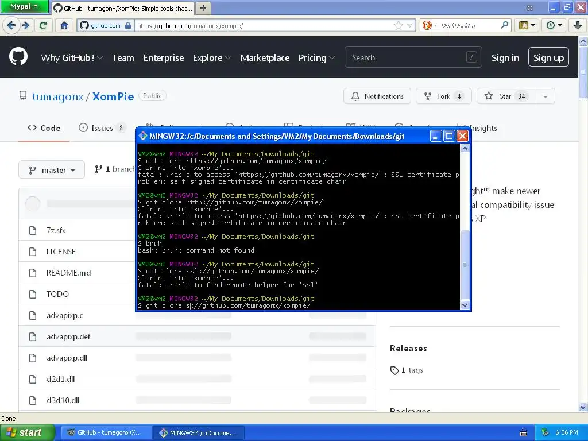Click the Notifications button

click(x=377, y=96)
